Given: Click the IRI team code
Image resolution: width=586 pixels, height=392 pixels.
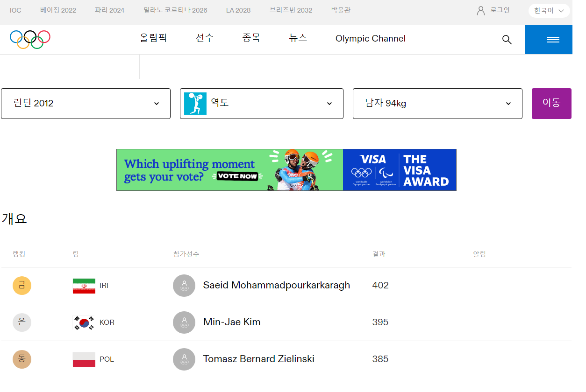Looking at the screenshot, I should coord(104,286).
